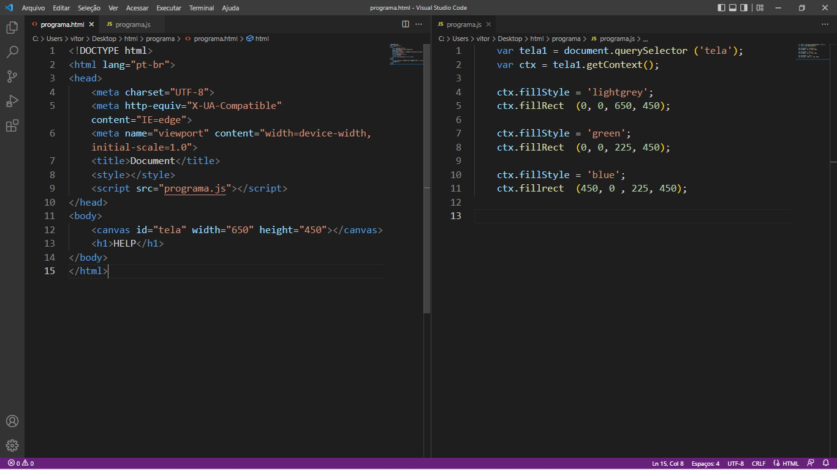Open the Source Control view
The width and height of the screenshot is (837, 470).
(x=12, y=76)
